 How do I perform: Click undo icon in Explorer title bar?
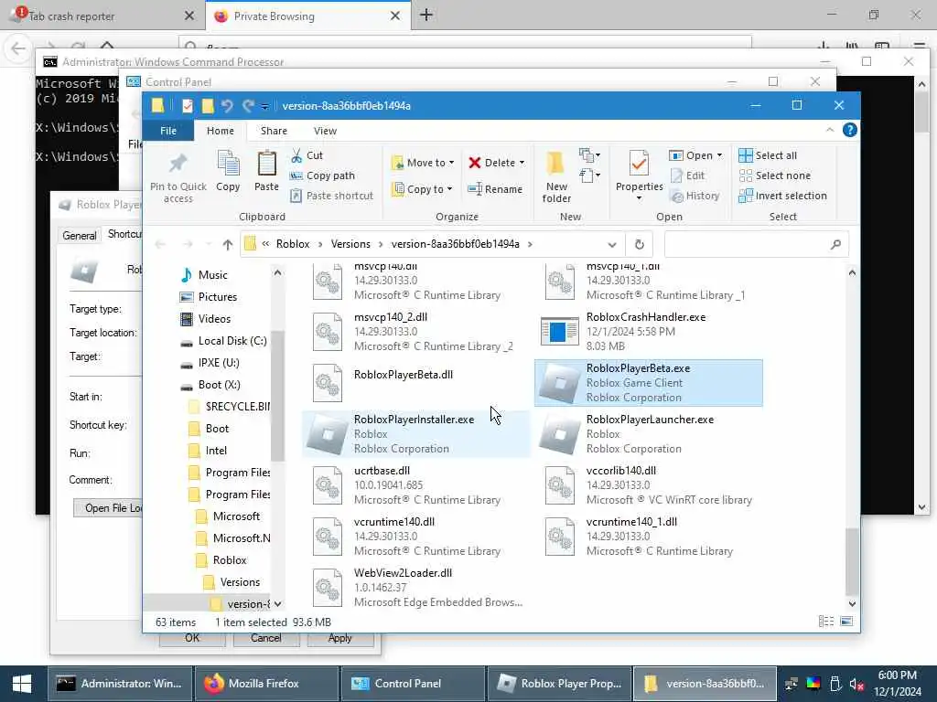(227, 106)
